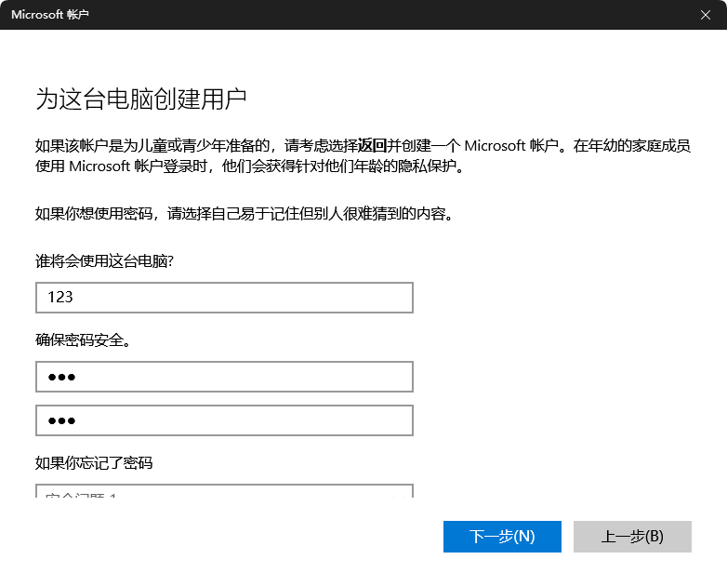Click the bold 返回 text in the paragraph

point(372,146)
